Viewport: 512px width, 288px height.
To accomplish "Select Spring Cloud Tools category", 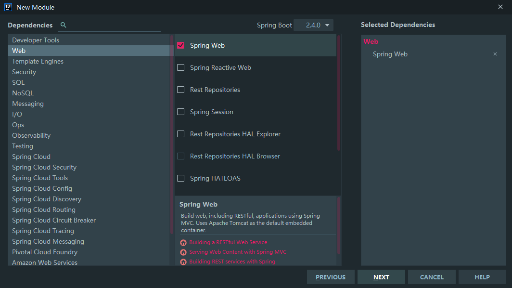I will click(89, 178).
